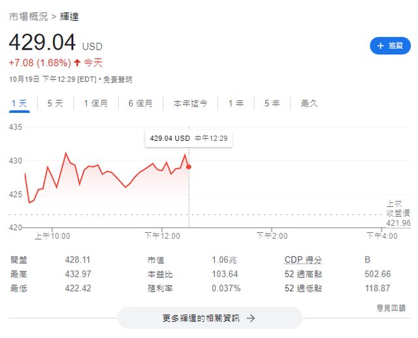418x338 pixels.
Task: Click the chart tooltip showing 429.04 USD
Action: [188, 138]
